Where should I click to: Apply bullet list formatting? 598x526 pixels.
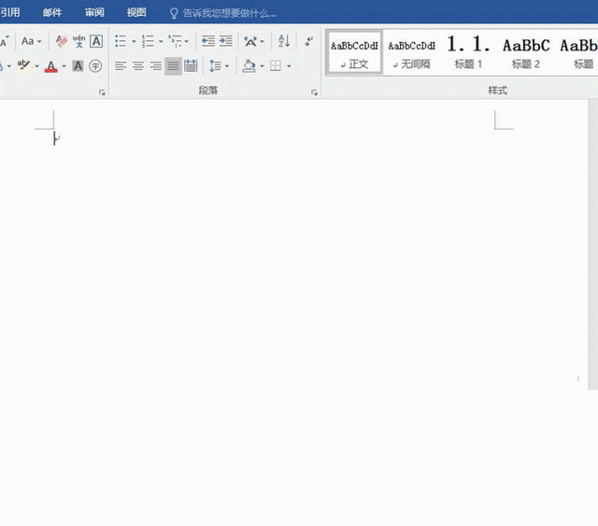[121, 41]
